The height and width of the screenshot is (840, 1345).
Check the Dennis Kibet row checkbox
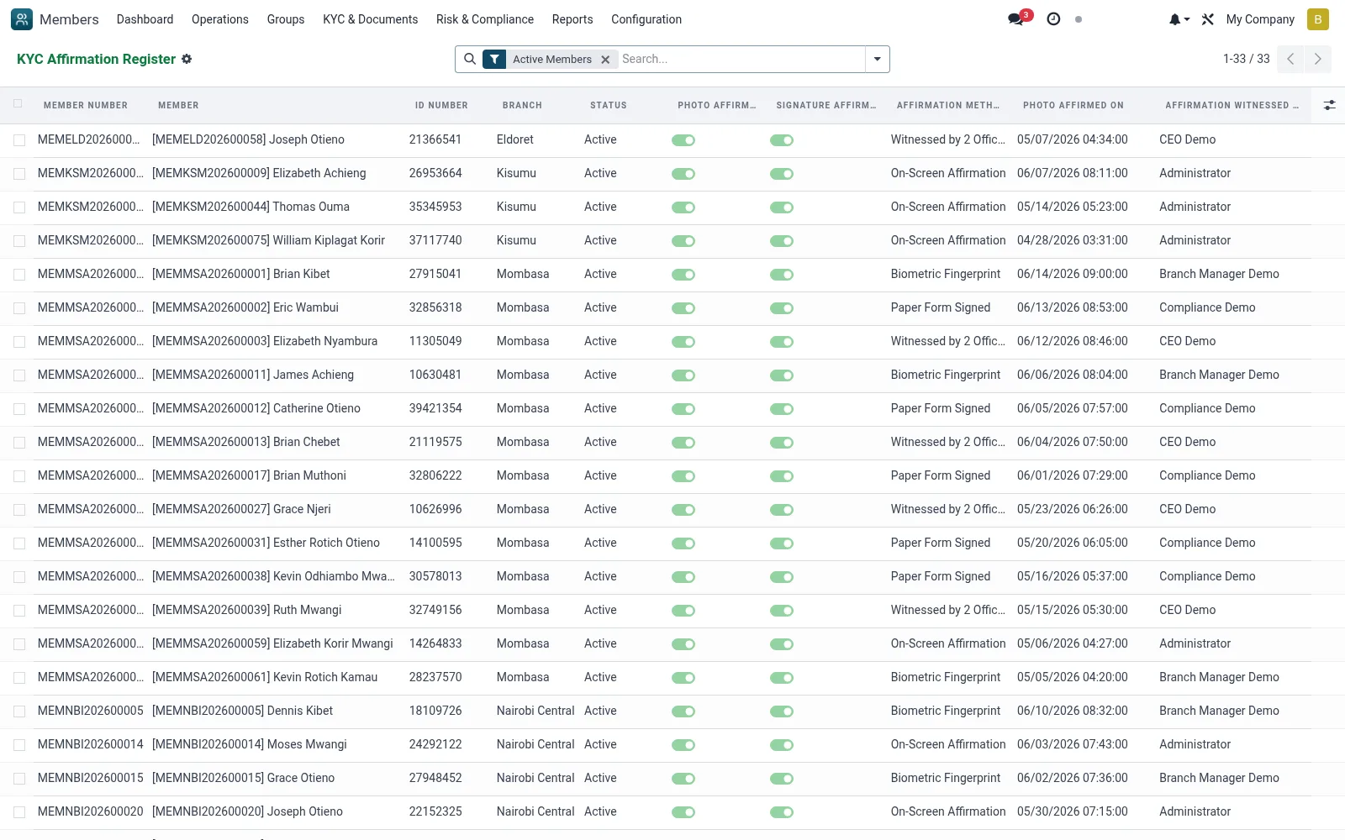click(x=19, y=711)
